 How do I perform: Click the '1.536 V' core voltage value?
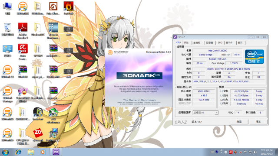[234, 63]
